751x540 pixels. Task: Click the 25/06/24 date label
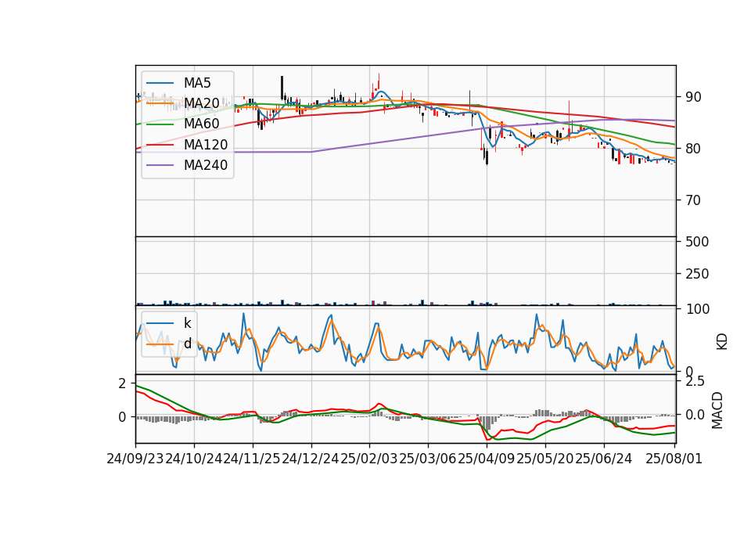(x=603, y=459)
